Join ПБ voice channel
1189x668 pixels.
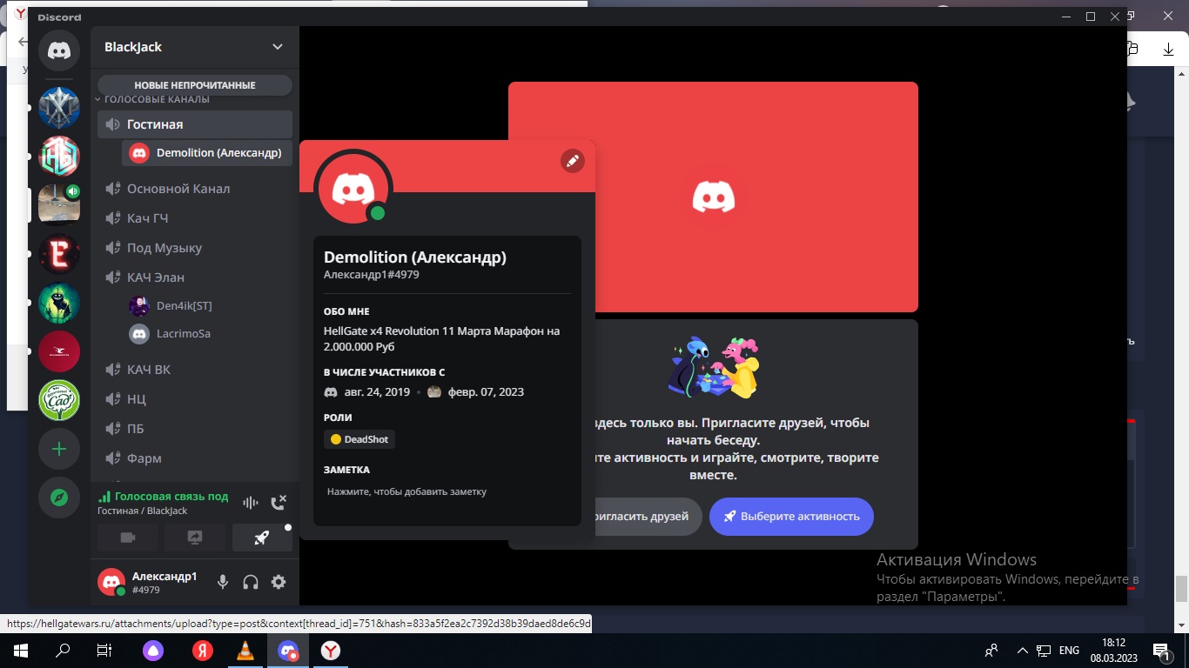click(x=195, y=429)
